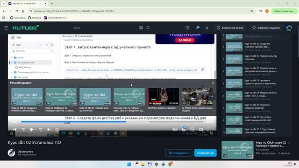The image size is (299, 168).
Task: Seek on the video progress bar
Action: 112,121
